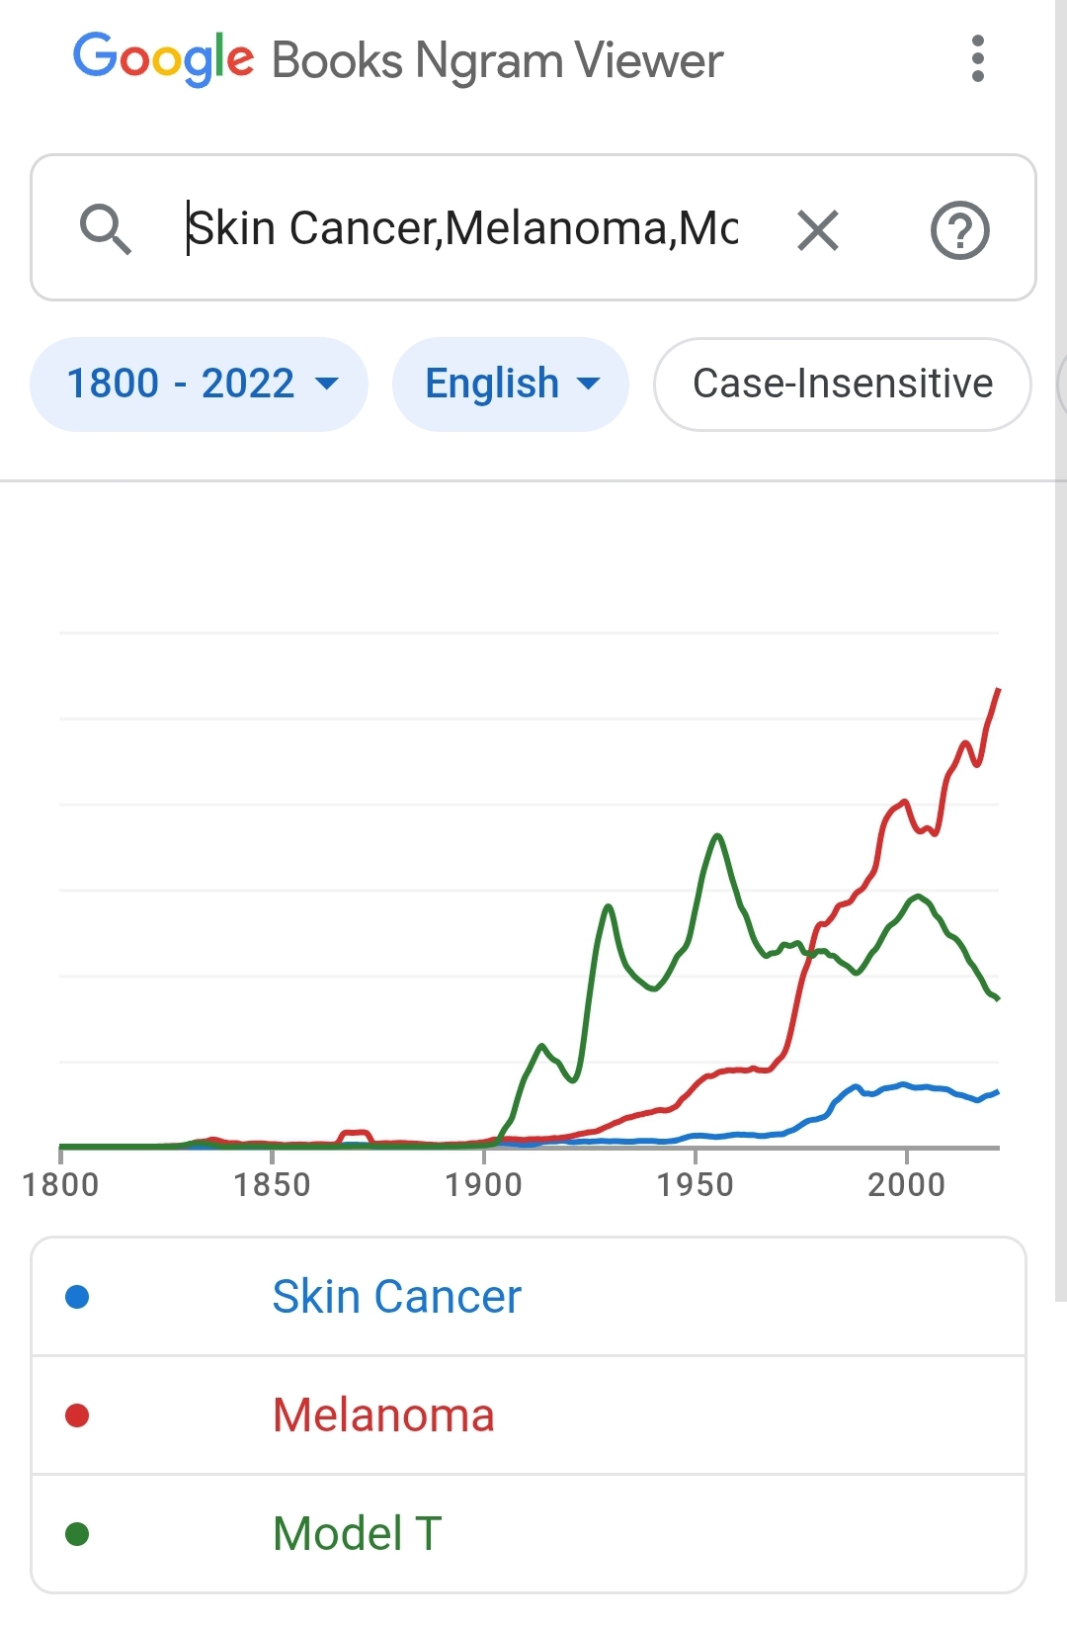Click the Google logo
Viewport: 1067px width, 1629px height.
[x=164, y=58]
